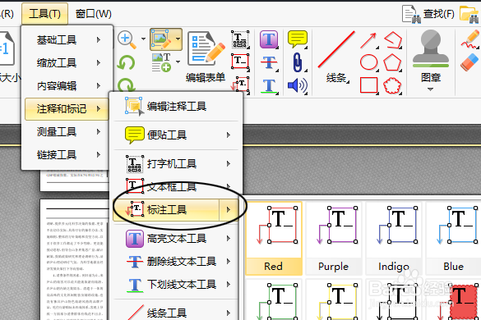The height and width of the screenshot is (320, 481).
Task: Choose the Purple callout color style
Action: [x=334, y=238]
